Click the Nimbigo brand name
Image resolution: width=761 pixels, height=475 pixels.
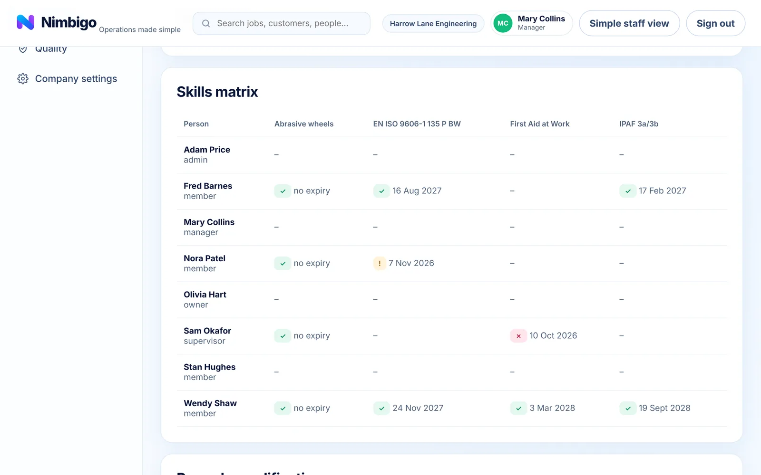68,22
